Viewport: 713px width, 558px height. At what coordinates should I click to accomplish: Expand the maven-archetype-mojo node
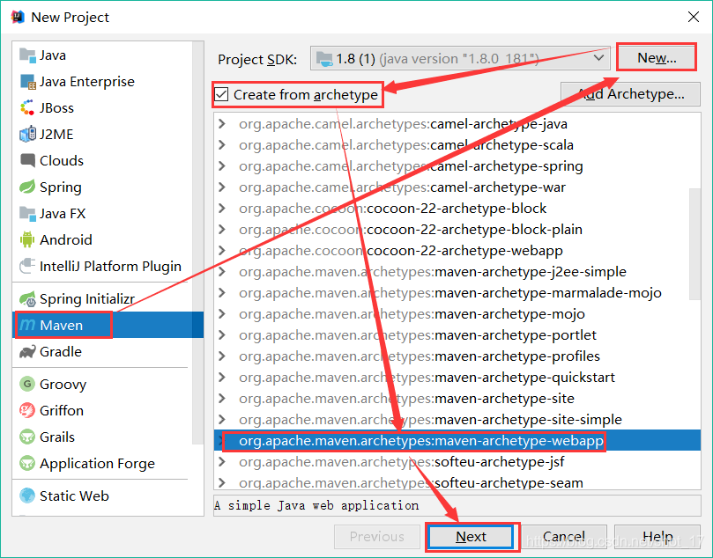point(222,313)
